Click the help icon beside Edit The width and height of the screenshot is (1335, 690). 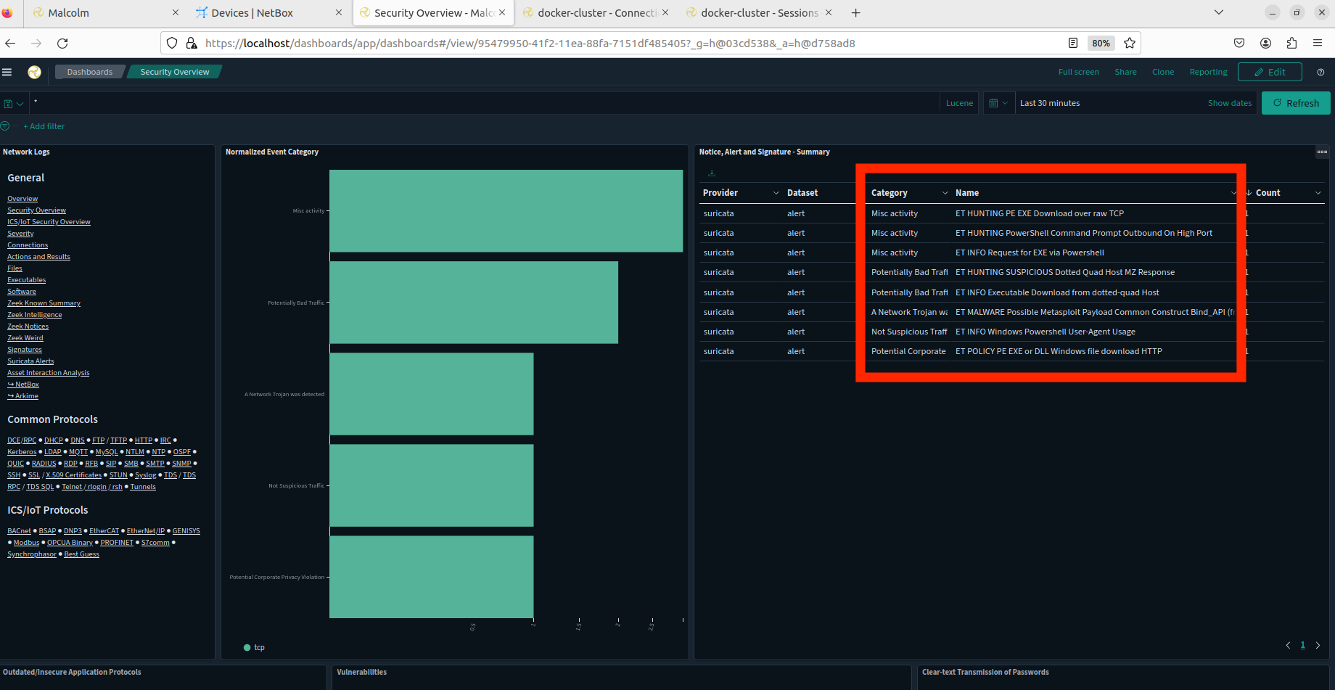[x=1320, y=72]
